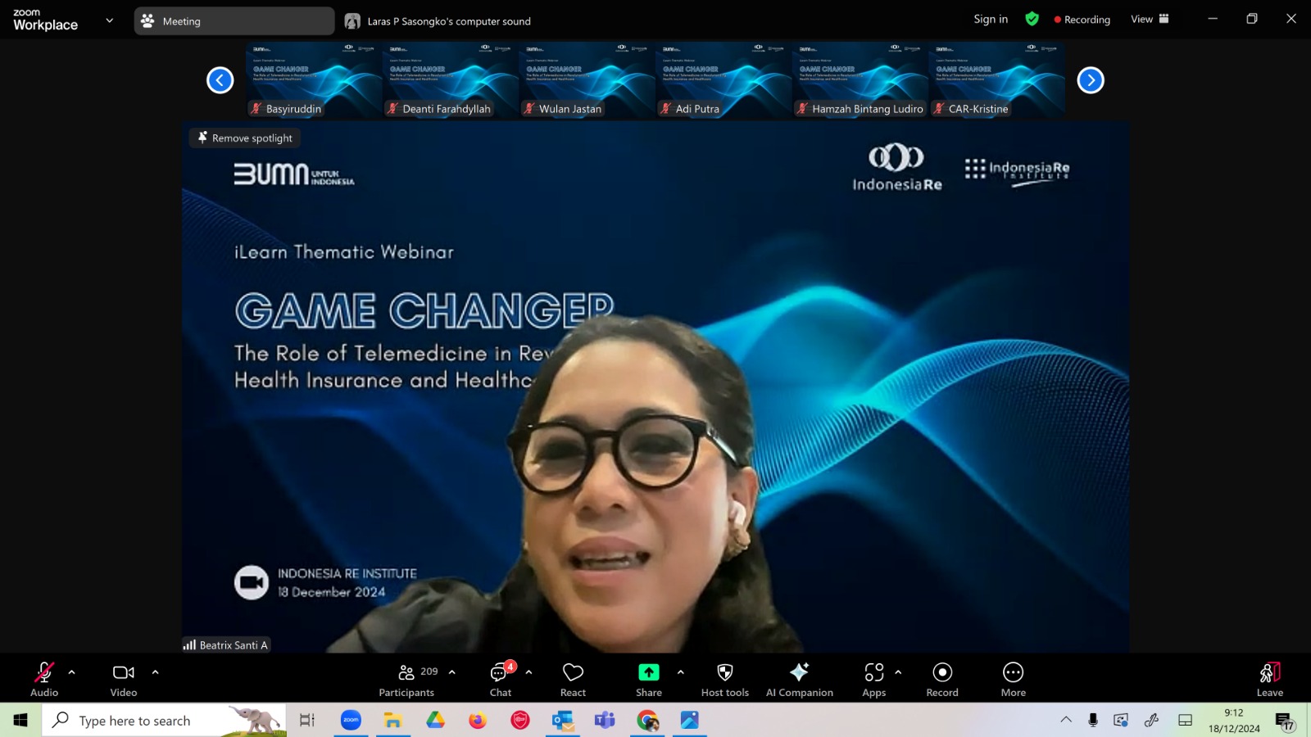Open the More options menu

[x=1014, y=679]
